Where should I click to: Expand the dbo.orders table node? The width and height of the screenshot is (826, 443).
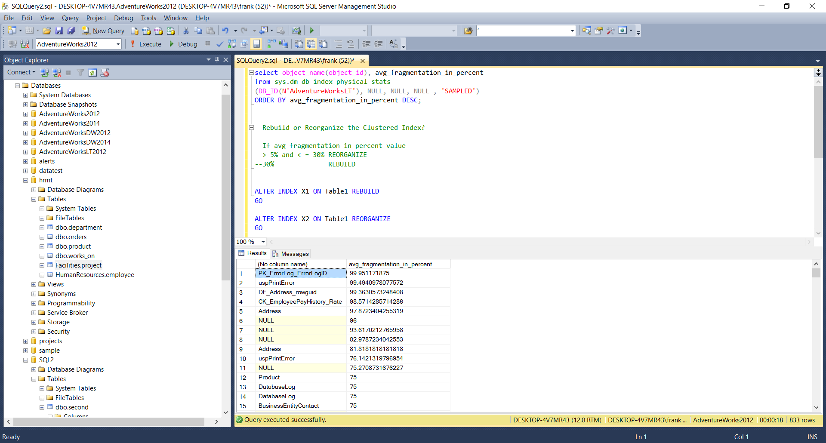tap(42, 237)
